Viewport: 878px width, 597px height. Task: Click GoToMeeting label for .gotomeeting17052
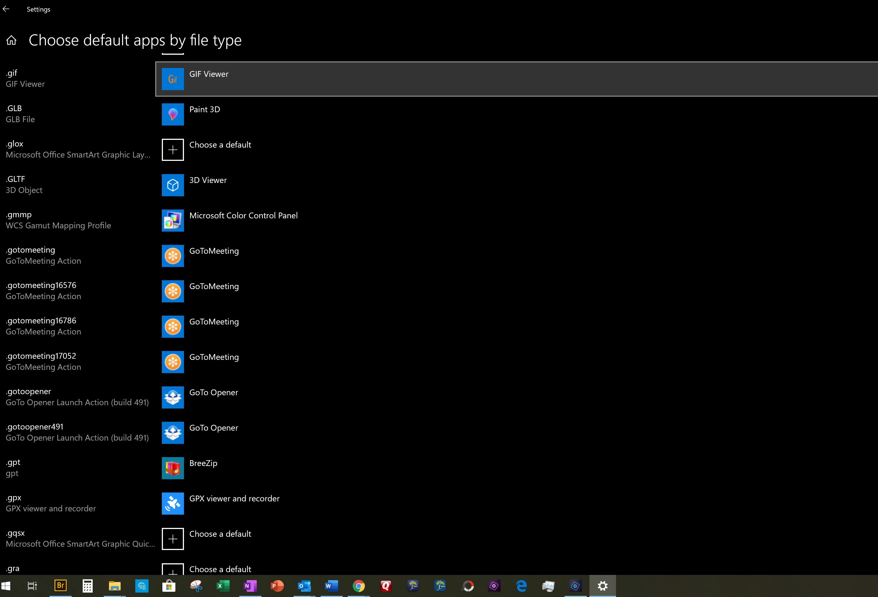[214, 357]
